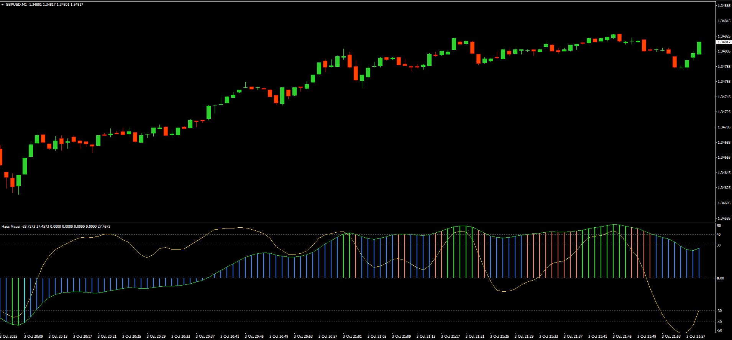Click the 1.34745 price axis label
Viewport: 732px width, 340px height.
[x=724, y=97]
